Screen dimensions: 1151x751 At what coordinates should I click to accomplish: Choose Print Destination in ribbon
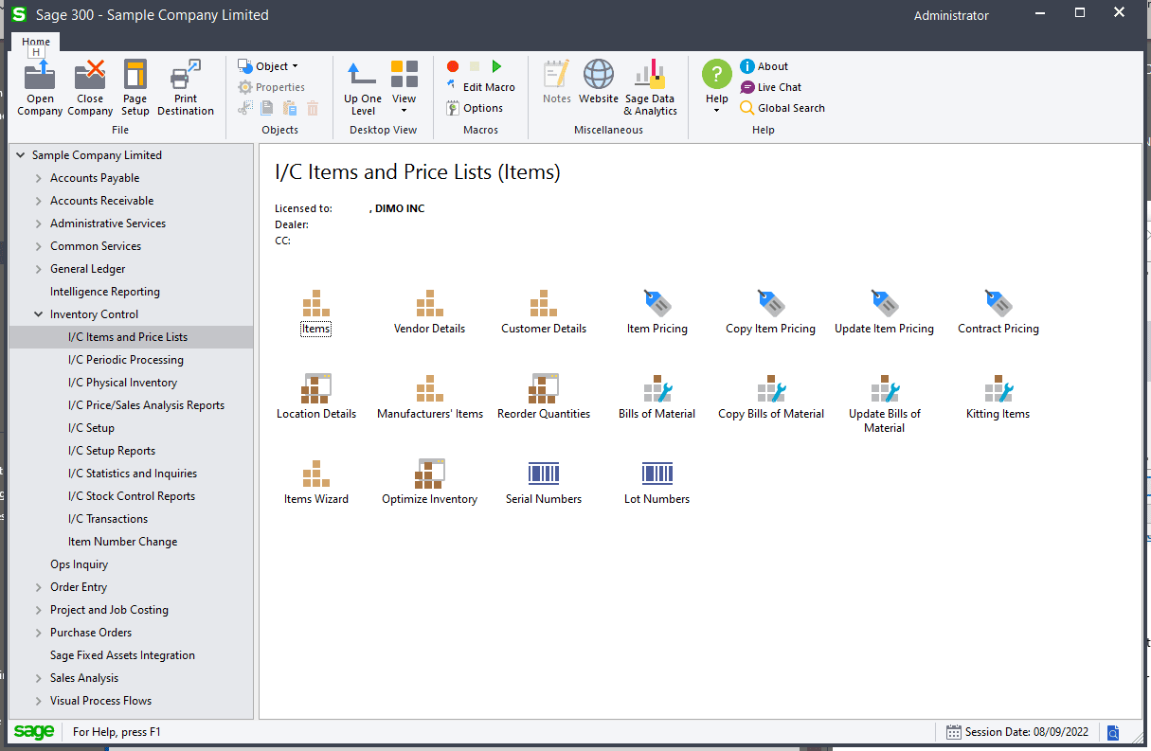pos(186,88)
